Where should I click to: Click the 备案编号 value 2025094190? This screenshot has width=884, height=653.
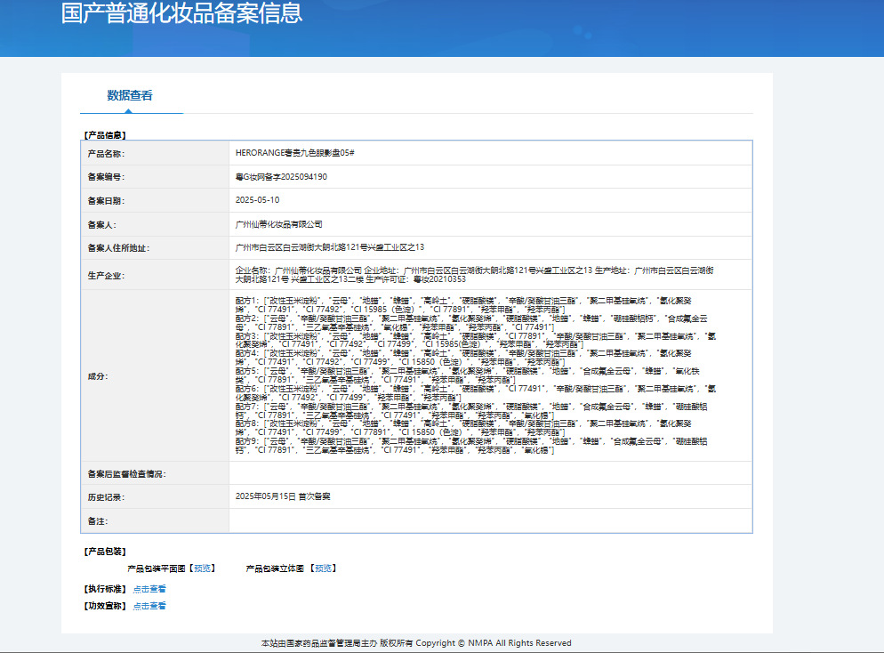pos(281,176)
